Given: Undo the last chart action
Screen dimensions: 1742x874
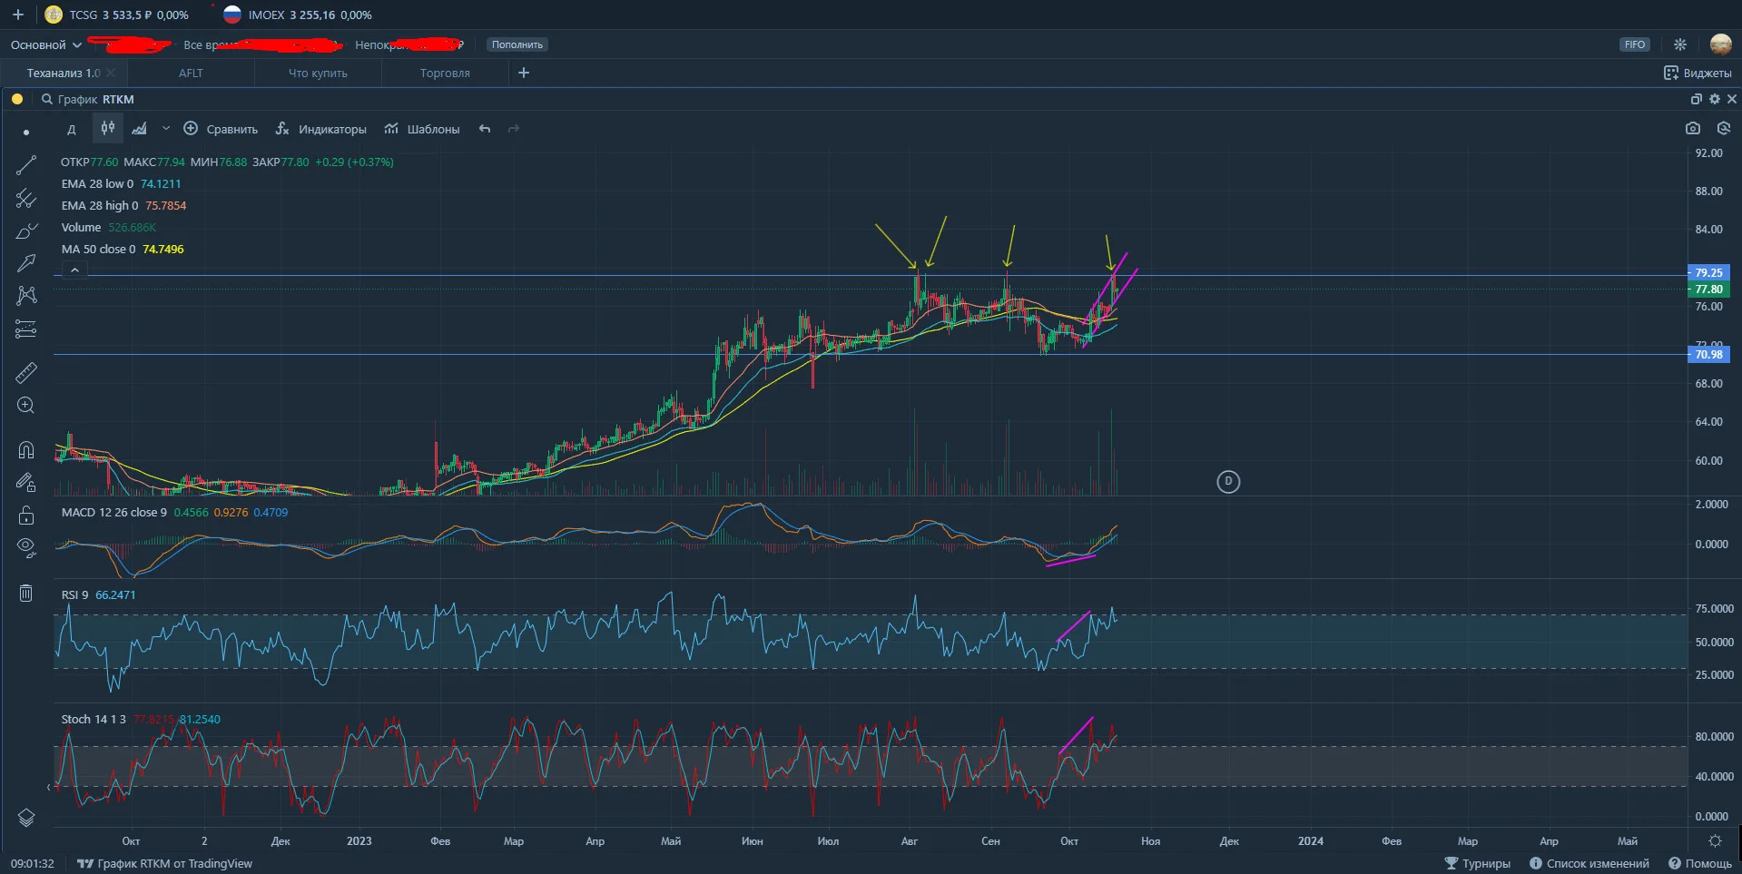Looking at the screenshot, I should pos(485,129).
